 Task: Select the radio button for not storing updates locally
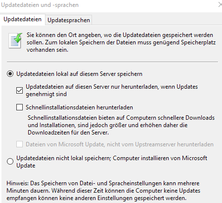click(x=10, y=162)
